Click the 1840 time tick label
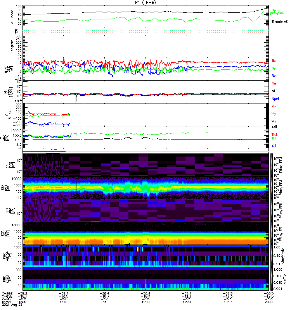Image resolution: width=291 pixels, height=310 pixels. [104, 302]
